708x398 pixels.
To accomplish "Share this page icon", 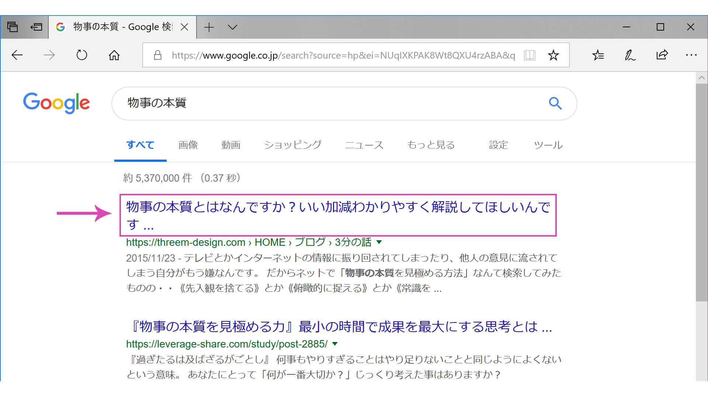I will 662,55.
